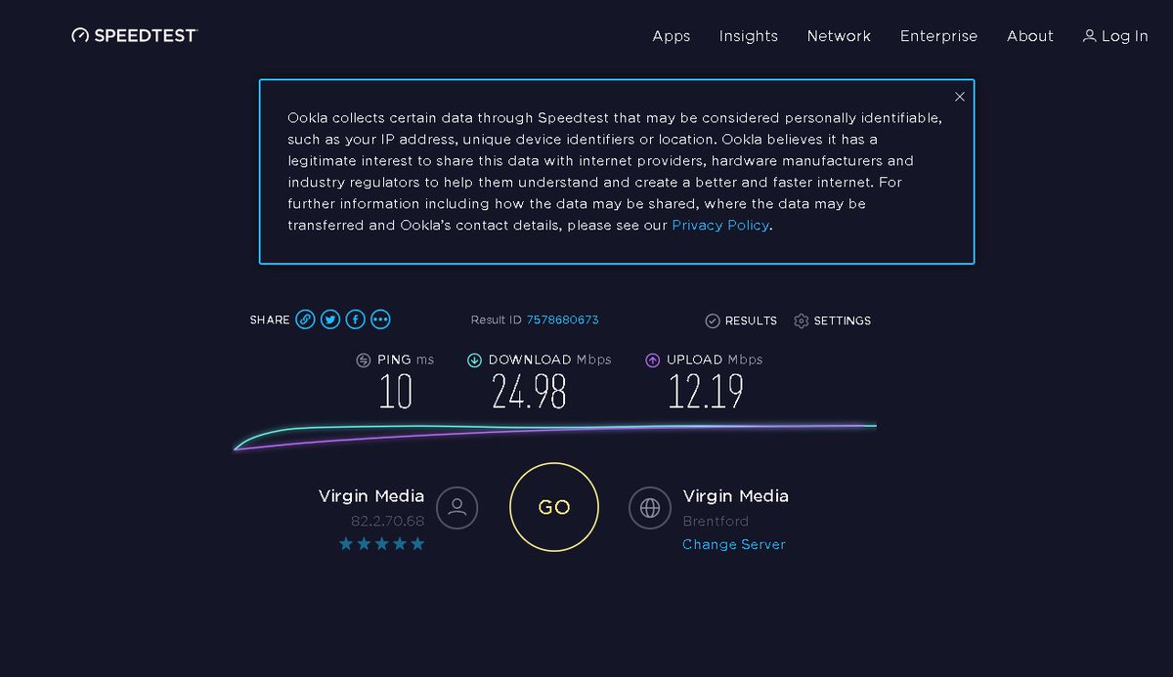Click Log In

(1115, 36)
